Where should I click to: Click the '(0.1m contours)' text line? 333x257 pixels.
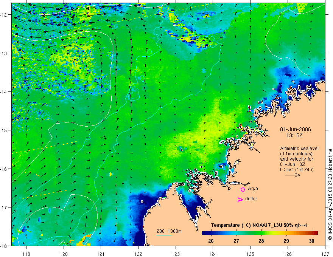[296, 154]
